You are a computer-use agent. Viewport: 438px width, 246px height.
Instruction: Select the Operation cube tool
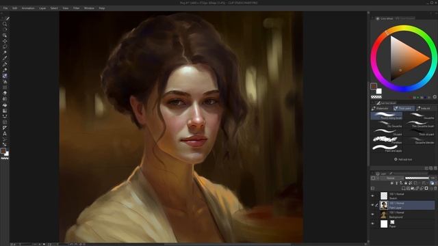coord(5,36)
